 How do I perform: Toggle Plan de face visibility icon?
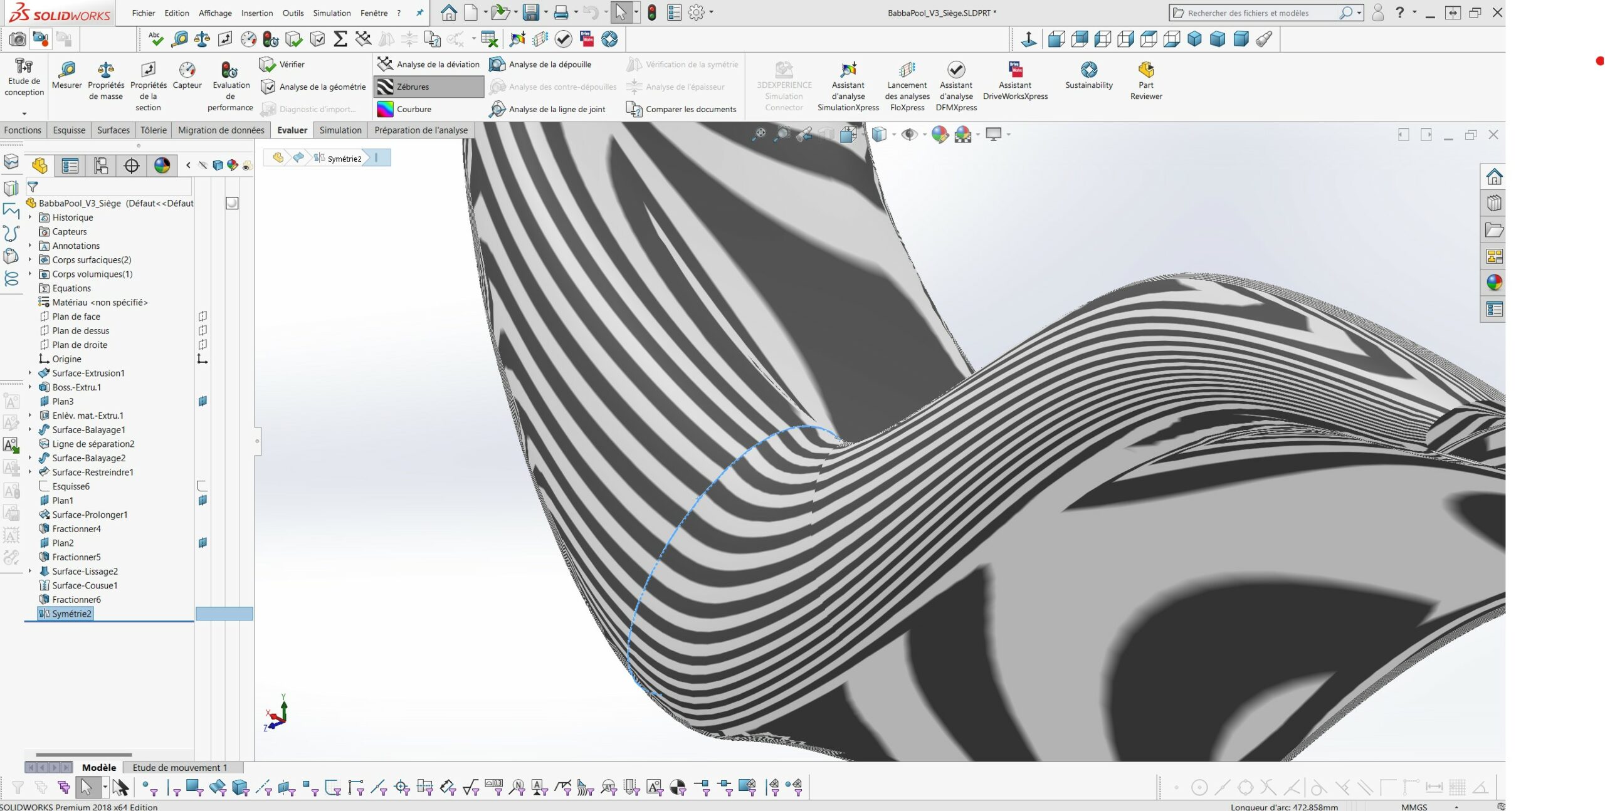[x=203, y=317]
